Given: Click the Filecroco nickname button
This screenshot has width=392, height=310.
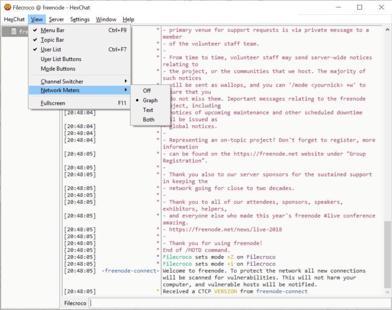Looking at the screenshot, I should (75, 303).
